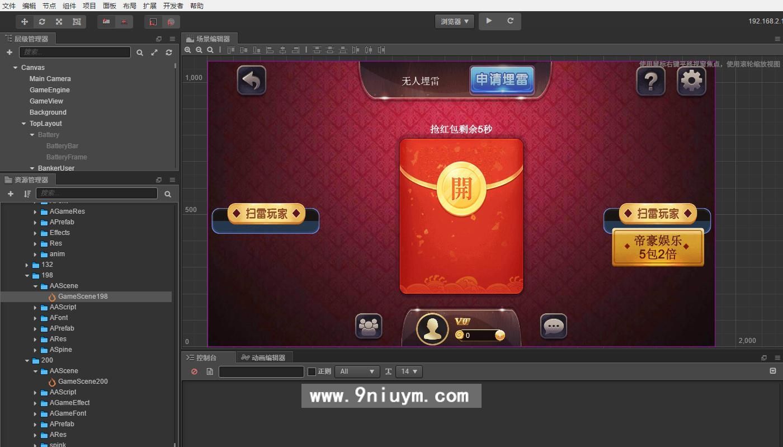783x447 pixels.
Task: Open the 浏览器 preview platform dropdown
Action: coord(453,21)
